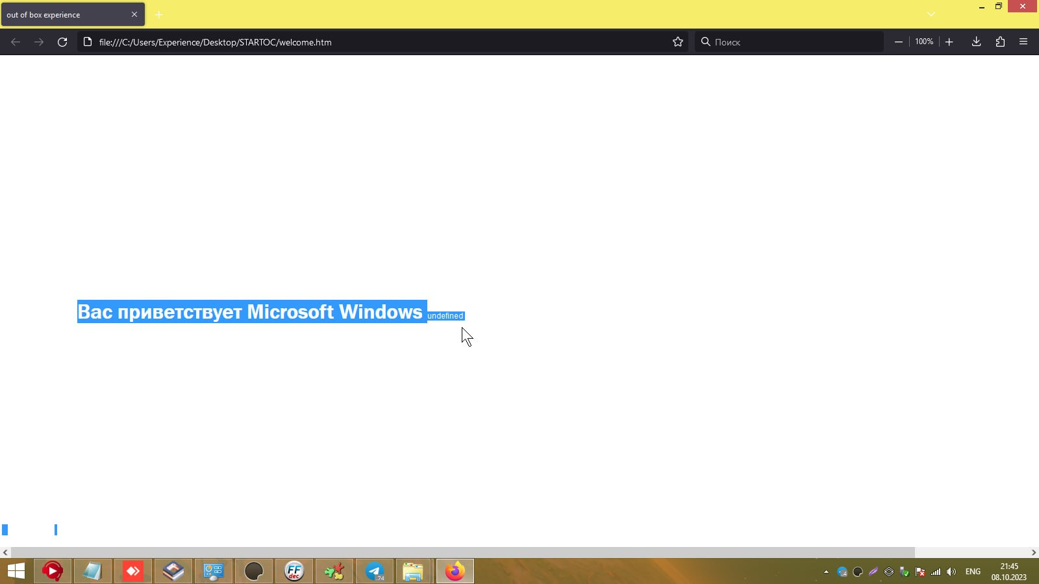
Task: Open the Downloads panel
Action: click(976, 42)
